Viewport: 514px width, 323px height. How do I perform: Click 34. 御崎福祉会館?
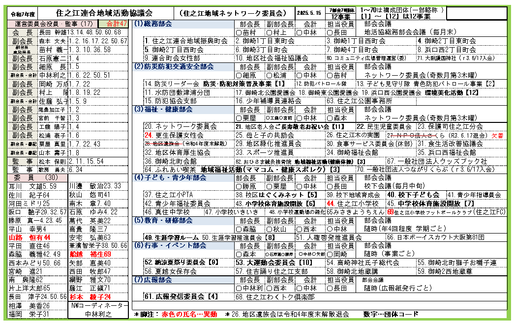(352, 152)
